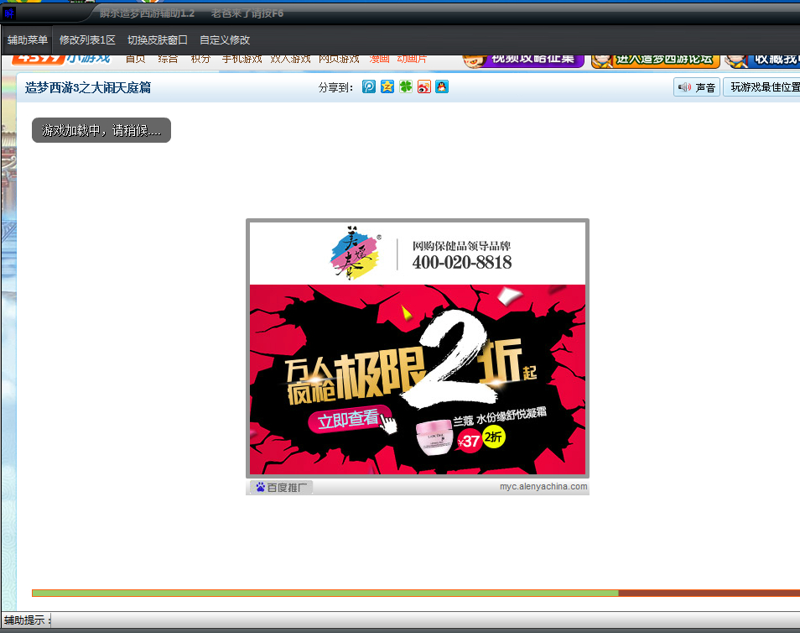Click 进入造梦西游论坛 banner

click(656, 60)
